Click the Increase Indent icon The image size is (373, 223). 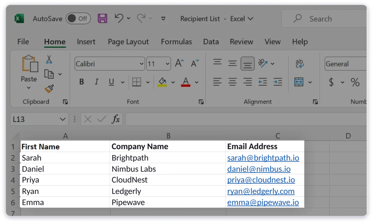tap(278, 82)
